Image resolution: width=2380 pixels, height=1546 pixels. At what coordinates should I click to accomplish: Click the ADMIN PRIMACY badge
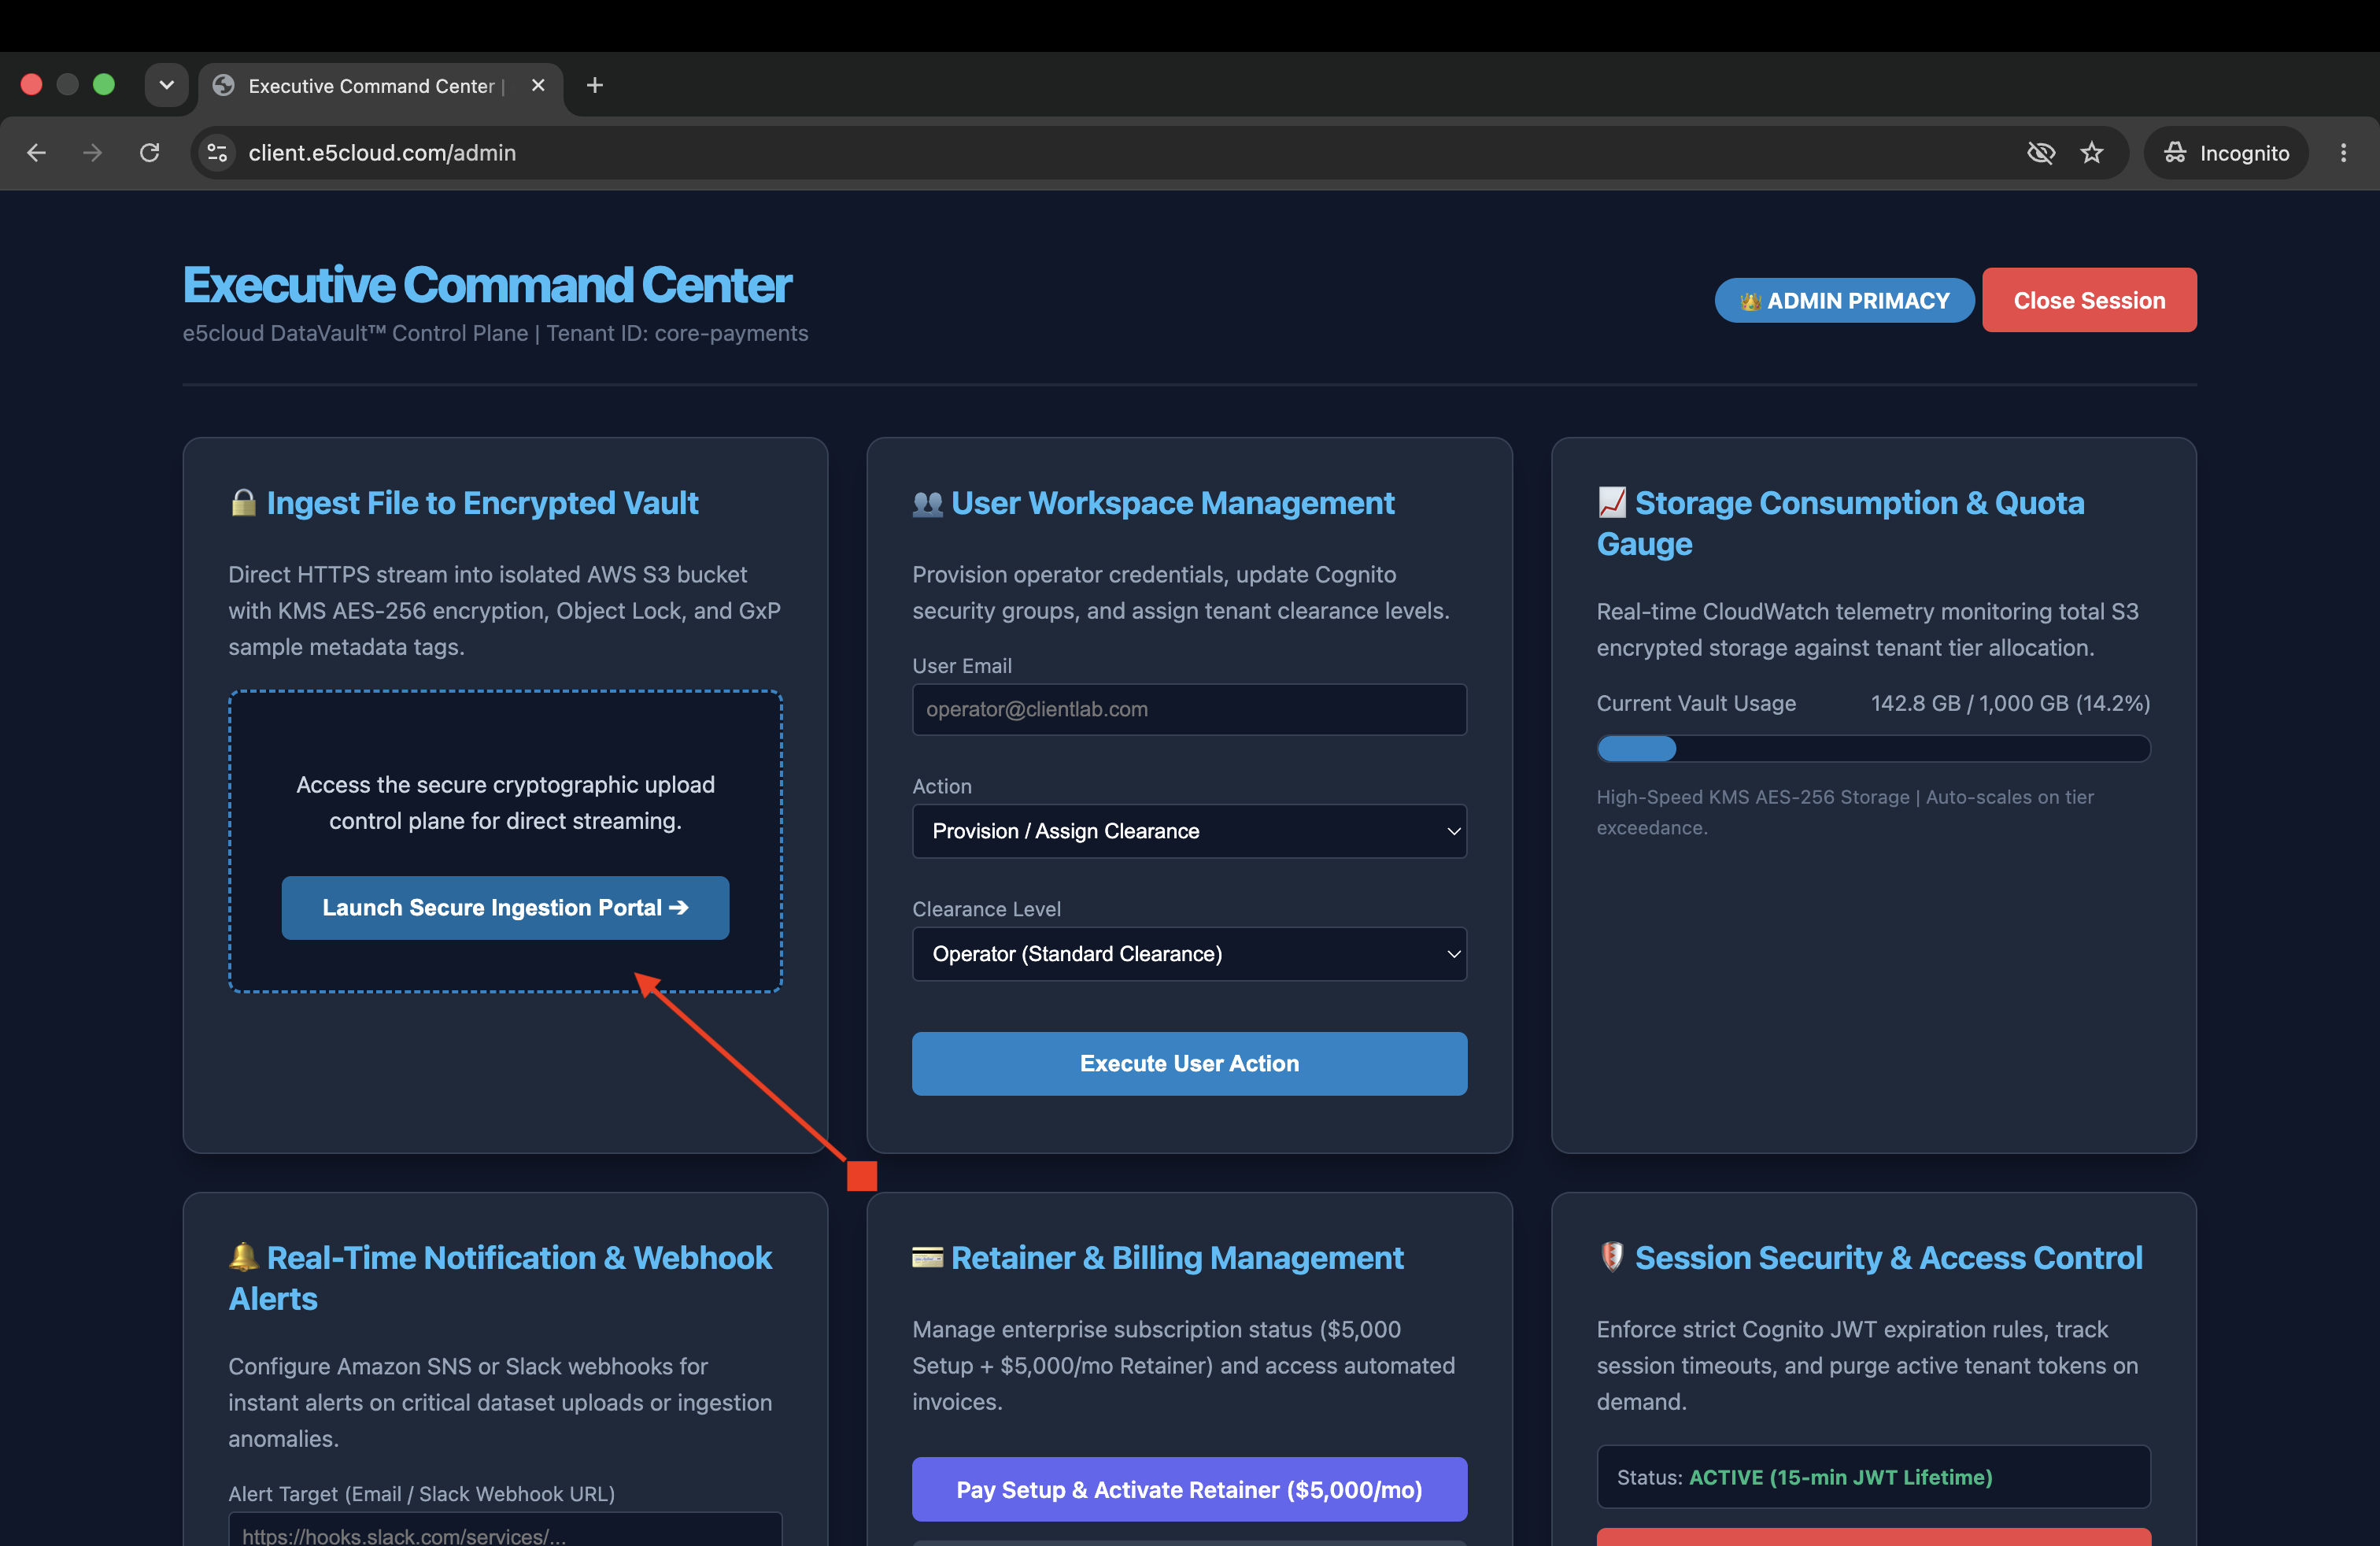click(1844, 300)
